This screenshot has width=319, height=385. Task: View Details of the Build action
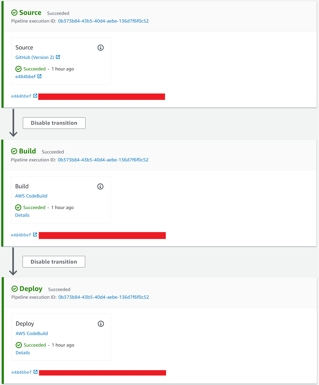(x=22, y=215)
